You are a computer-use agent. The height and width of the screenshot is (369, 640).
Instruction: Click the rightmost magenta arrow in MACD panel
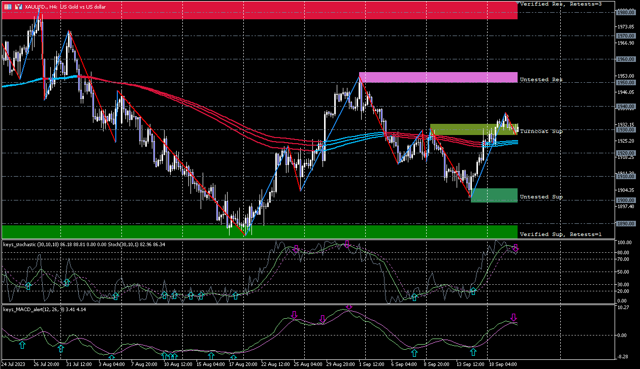click(x=514, y=318)
